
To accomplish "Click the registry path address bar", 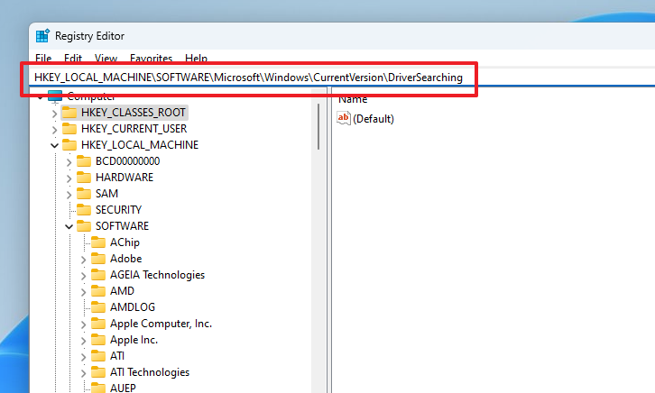I will [341, 78].
